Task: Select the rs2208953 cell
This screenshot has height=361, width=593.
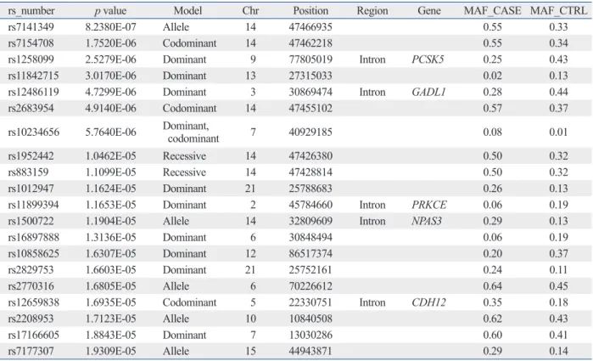Action: (31, 319)
